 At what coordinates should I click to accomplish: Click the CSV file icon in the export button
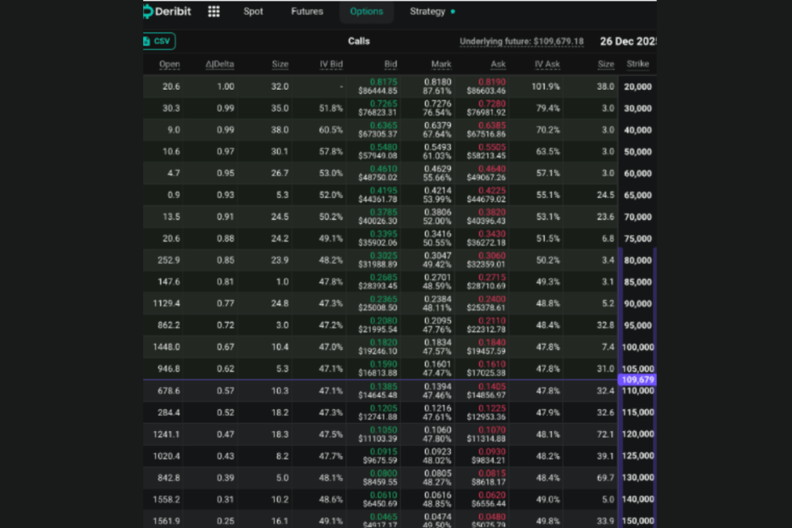point(149,40)
